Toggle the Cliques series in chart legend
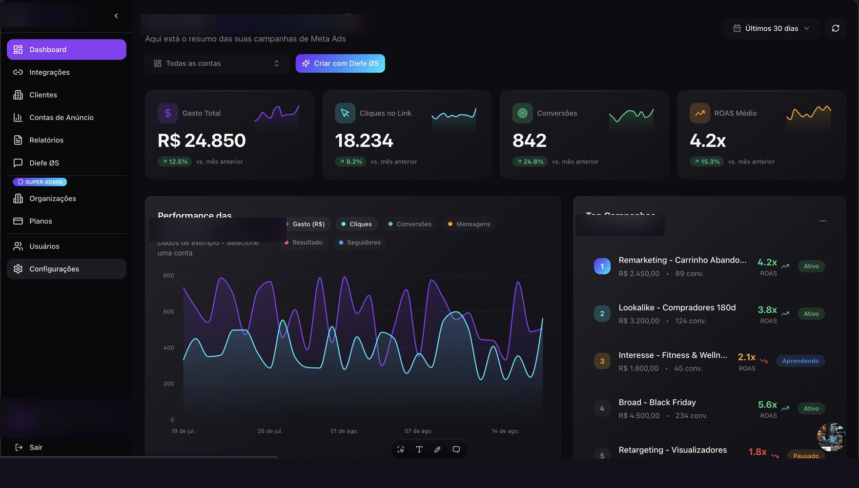This screenshot has width=859, height=488. click(356, 224)
